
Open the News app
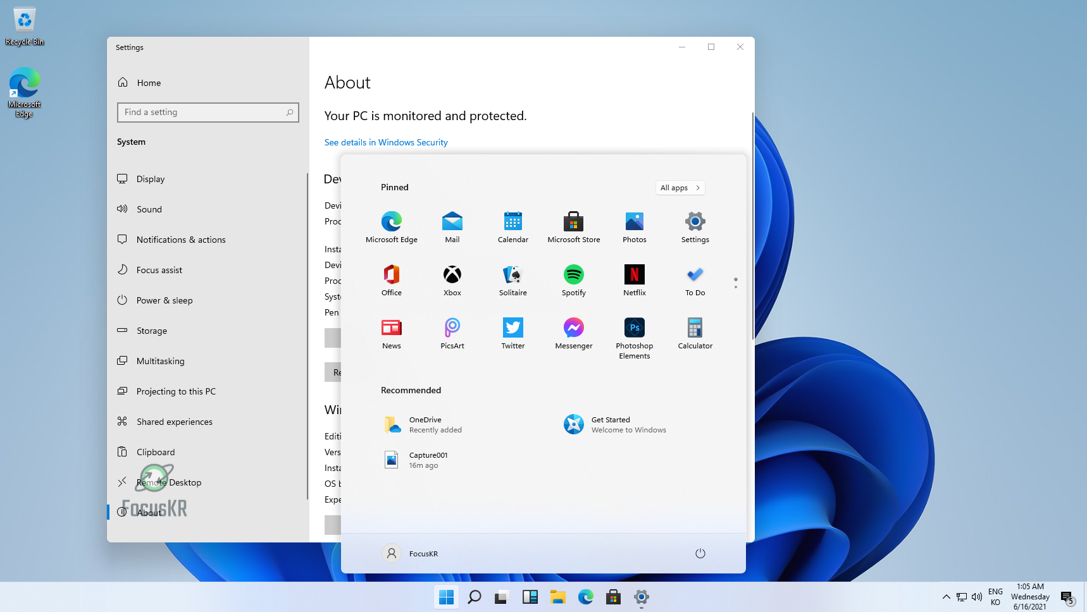392,334
